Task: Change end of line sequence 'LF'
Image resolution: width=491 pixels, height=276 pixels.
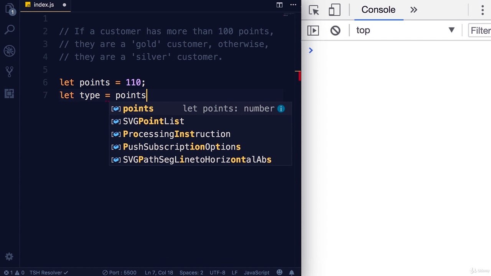Action: tap(235, 273)
